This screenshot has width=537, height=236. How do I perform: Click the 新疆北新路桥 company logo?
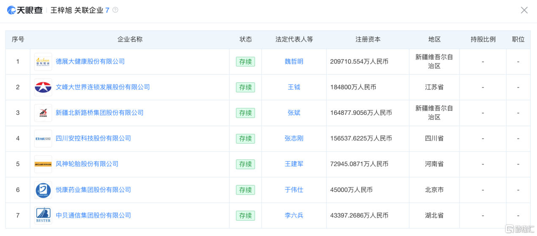(43, 113)
